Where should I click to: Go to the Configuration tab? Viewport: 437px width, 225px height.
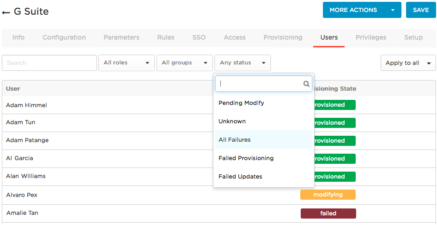coord(64,37)
